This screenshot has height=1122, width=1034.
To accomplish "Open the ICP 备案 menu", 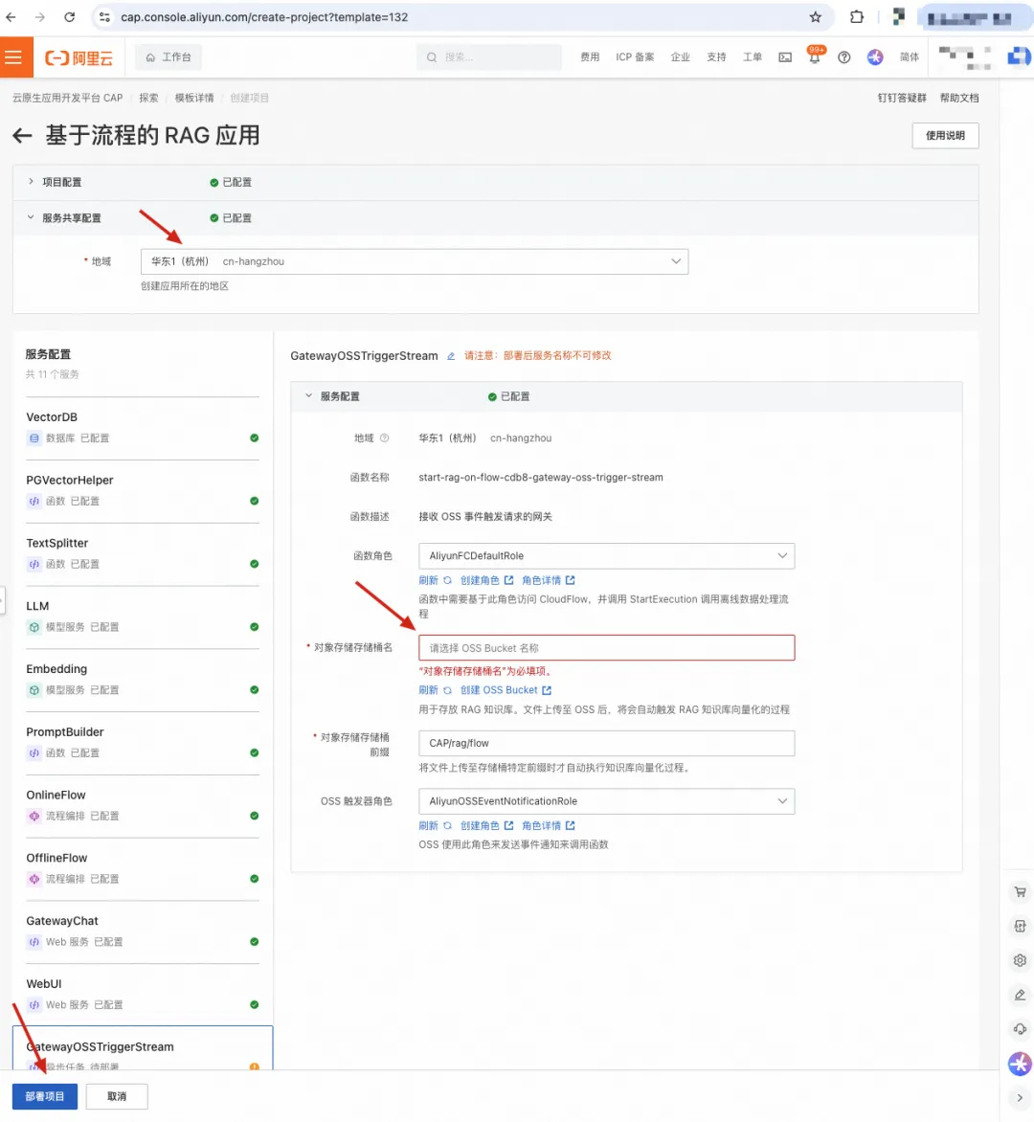I will (x=635, y=57).
